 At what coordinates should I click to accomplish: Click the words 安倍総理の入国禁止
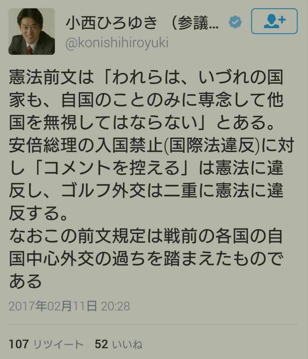click(86, 146)
